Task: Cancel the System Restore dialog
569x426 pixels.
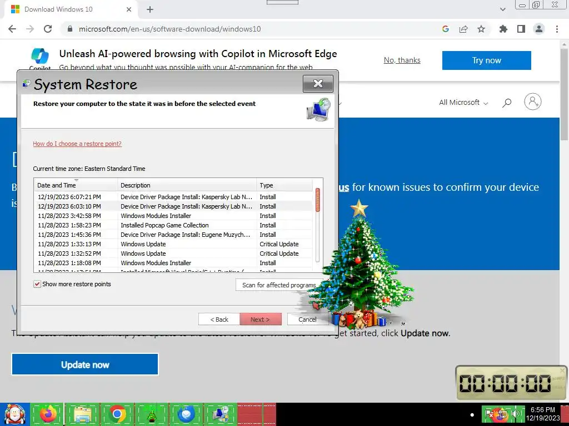Action: 307,319
